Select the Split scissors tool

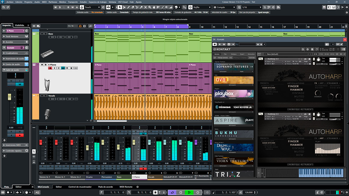(137, 7)
